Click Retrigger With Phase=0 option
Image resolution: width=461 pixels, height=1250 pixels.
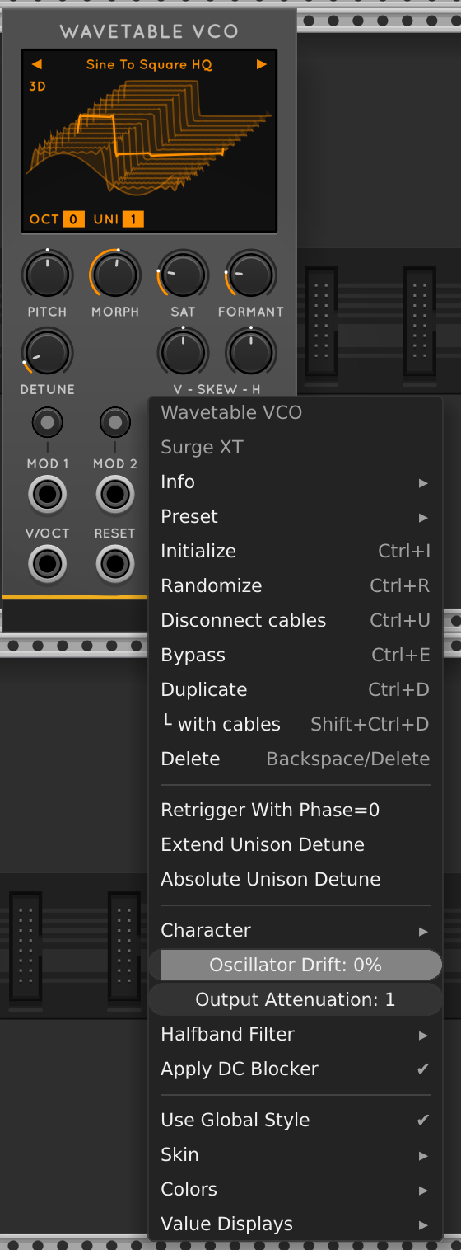pos(296,810)
